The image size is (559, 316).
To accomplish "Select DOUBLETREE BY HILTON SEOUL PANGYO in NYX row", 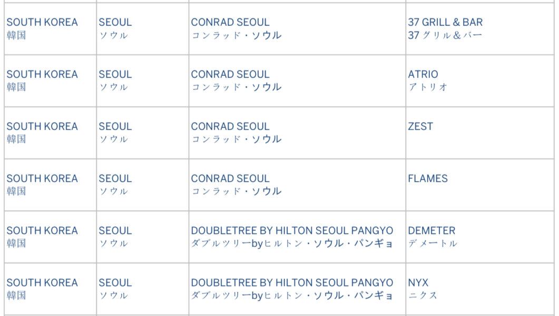I will coord(292,282).
